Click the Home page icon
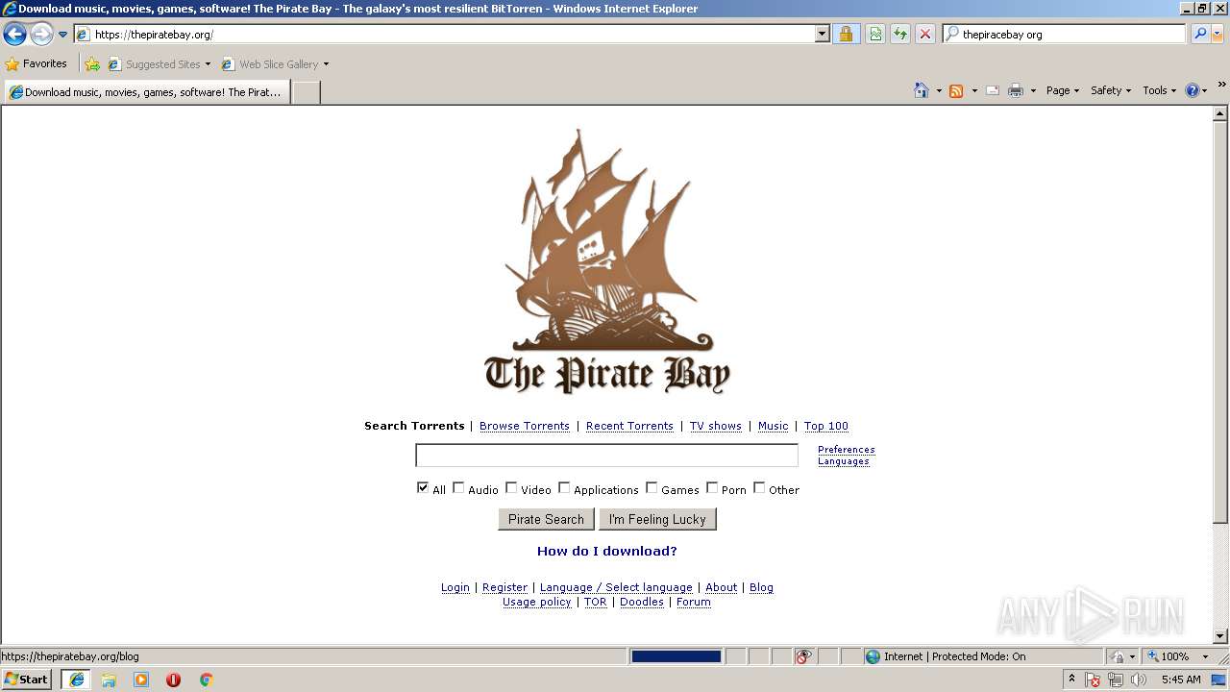The height and width of the screenshot is (692, 1230). point(922,90)
